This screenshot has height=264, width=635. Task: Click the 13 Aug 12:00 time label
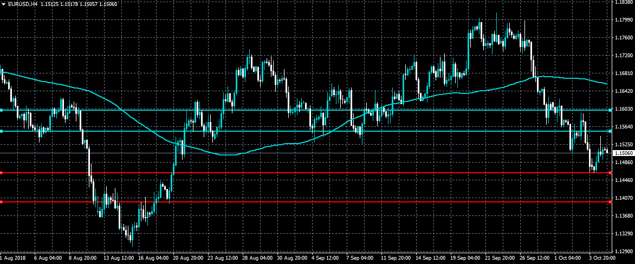click(118, 258)
